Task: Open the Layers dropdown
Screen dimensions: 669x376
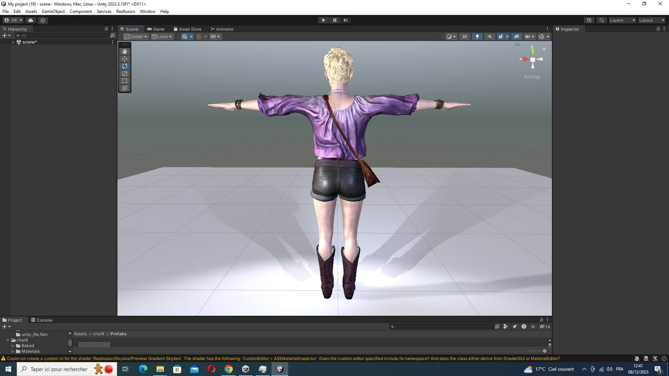Action: [x=622, y=20]
